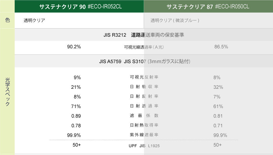Click the 日射吸収率 row label
Screen dimensions: 273x155
pyautogui.click(x=144, y=87)
